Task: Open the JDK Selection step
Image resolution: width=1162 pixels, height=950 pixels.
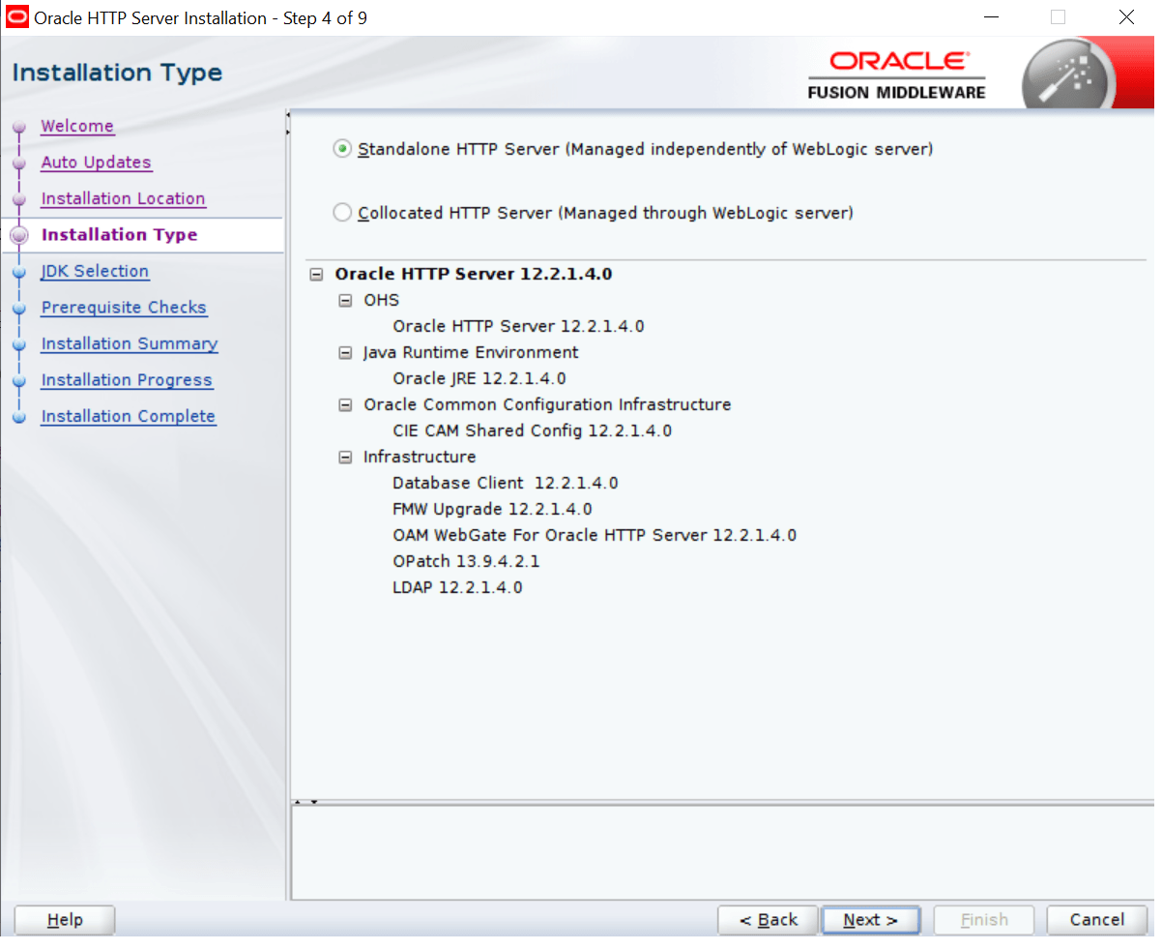Action: [x=94, y=271]
